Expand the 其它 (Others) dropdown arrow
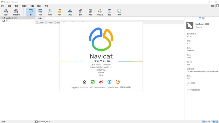 pos(75,12)
